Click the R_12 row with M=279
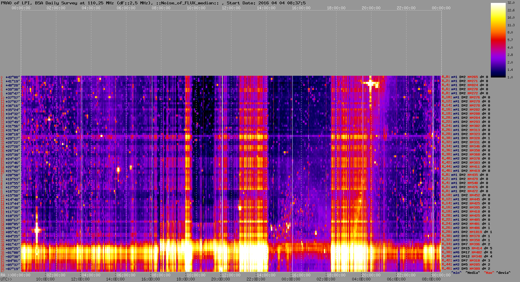 (466, 102)
